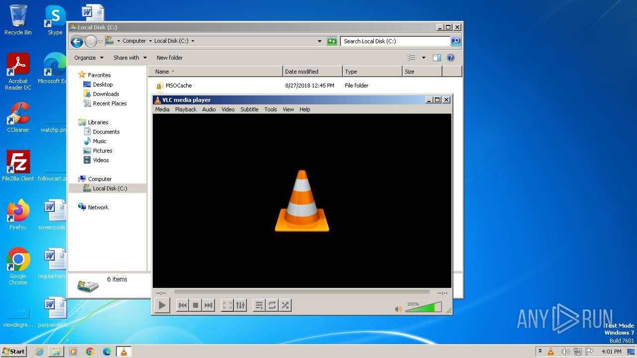
Task: Click the VLC Play button
Action: 162,305
